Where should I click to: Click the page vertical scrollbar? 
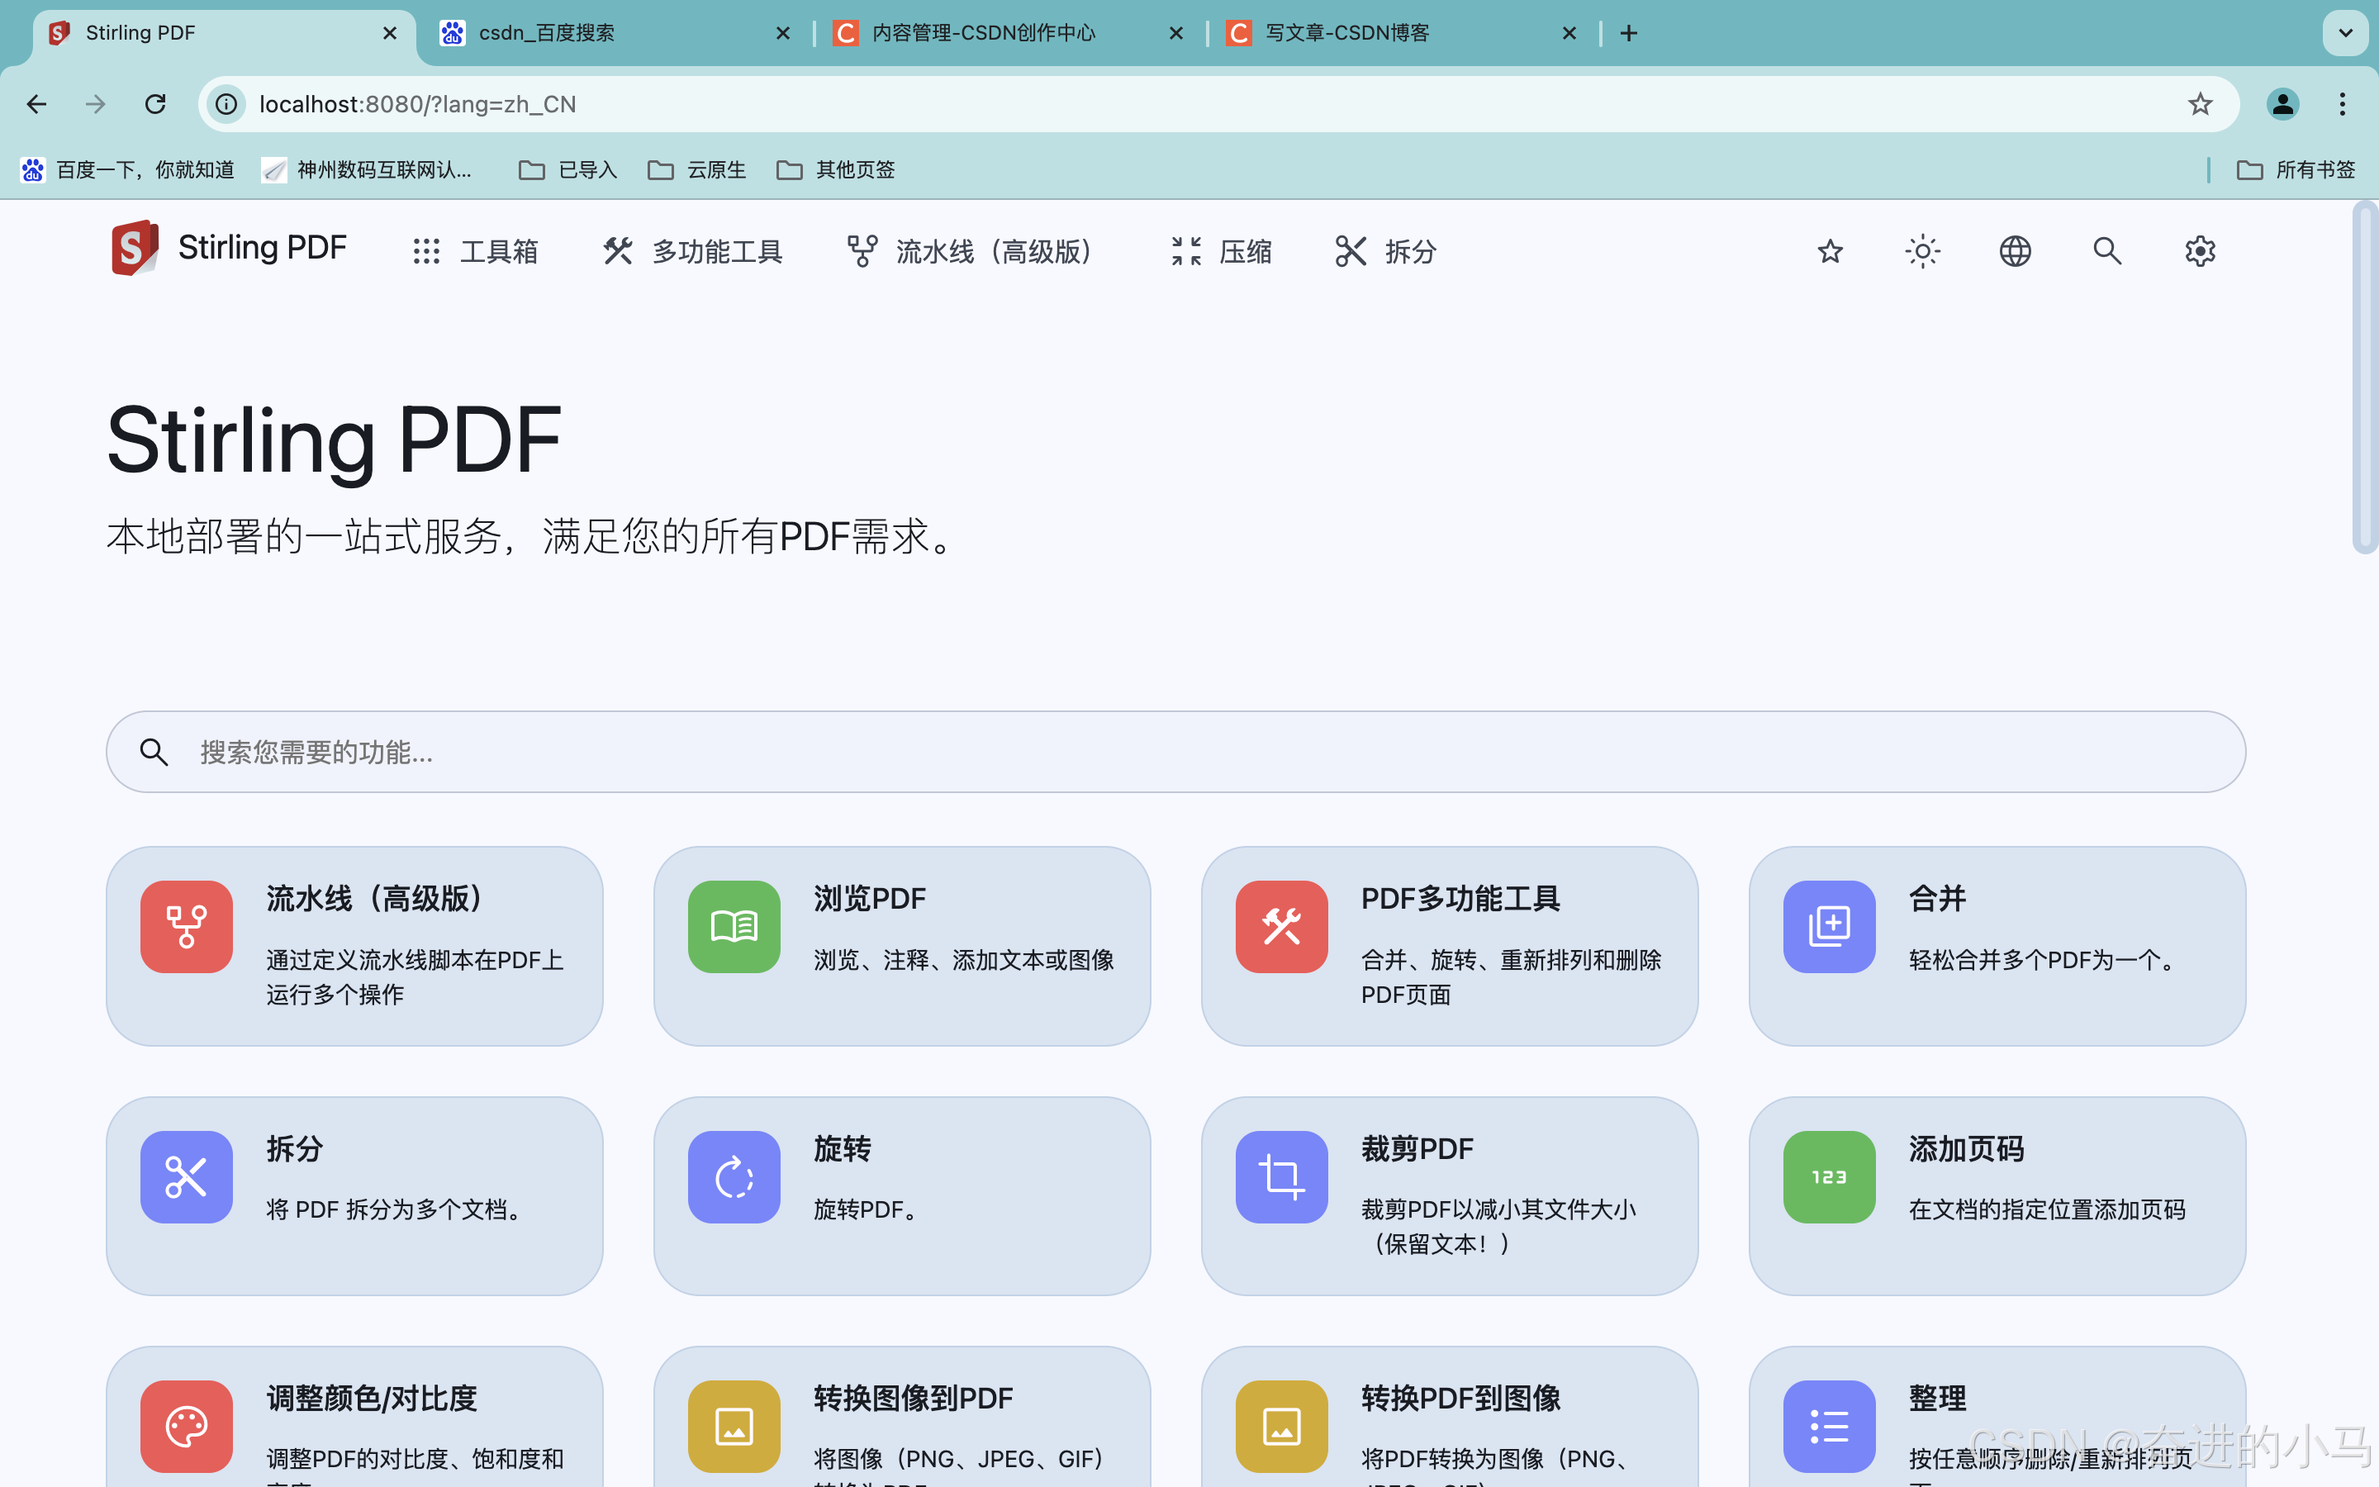point(2365,378)
